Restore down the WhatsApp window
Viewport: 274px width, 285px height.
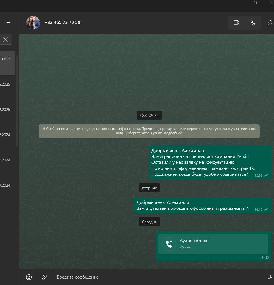point(255,3)
